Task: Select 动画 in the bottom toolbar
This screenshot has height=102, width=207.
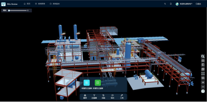Action: 103,97
